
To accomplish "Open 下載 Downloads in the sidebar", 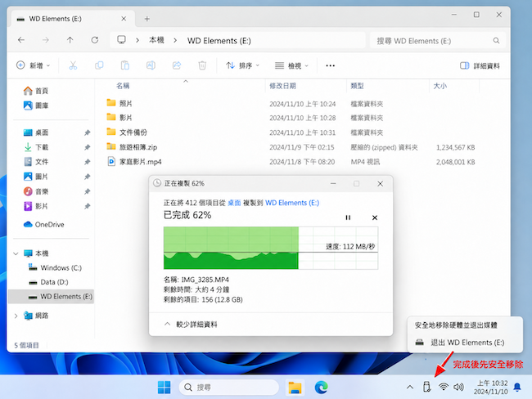I will pos(36,147).
